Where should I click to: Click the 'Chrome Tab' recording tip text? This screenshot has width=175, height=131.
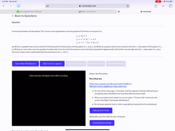coord(126,99)
